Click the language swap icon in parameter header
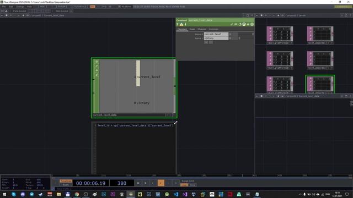 click(240, 24)
